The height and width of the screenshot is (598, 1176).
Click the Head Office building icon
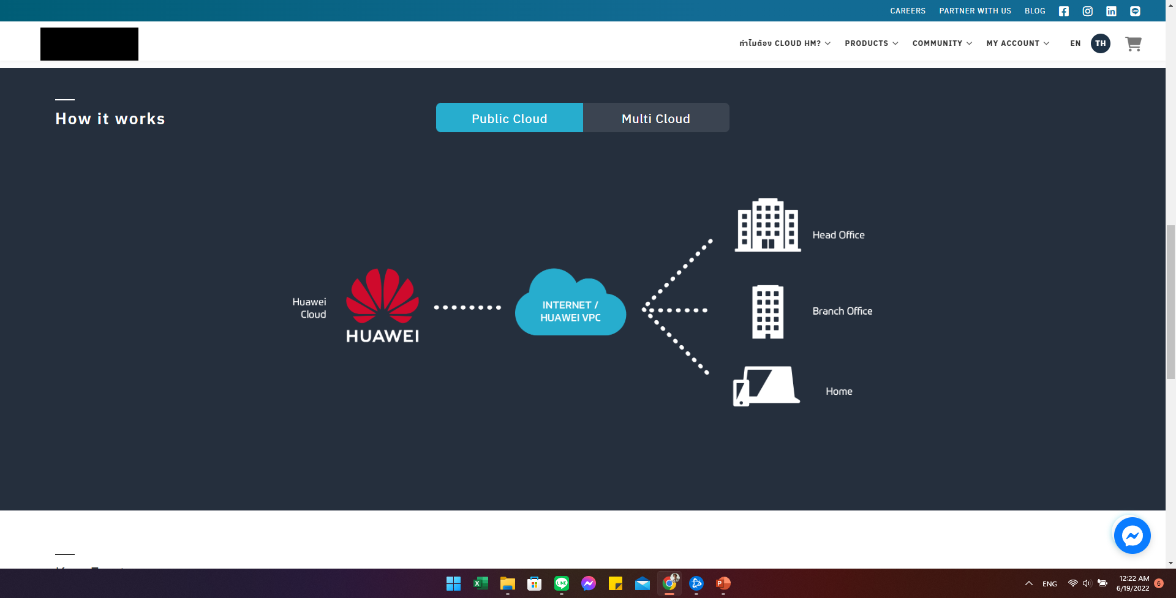click(x=767, y=225)
